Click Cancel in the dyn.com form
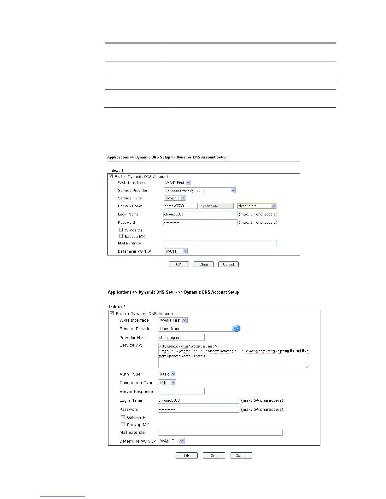 coord(228,264)
